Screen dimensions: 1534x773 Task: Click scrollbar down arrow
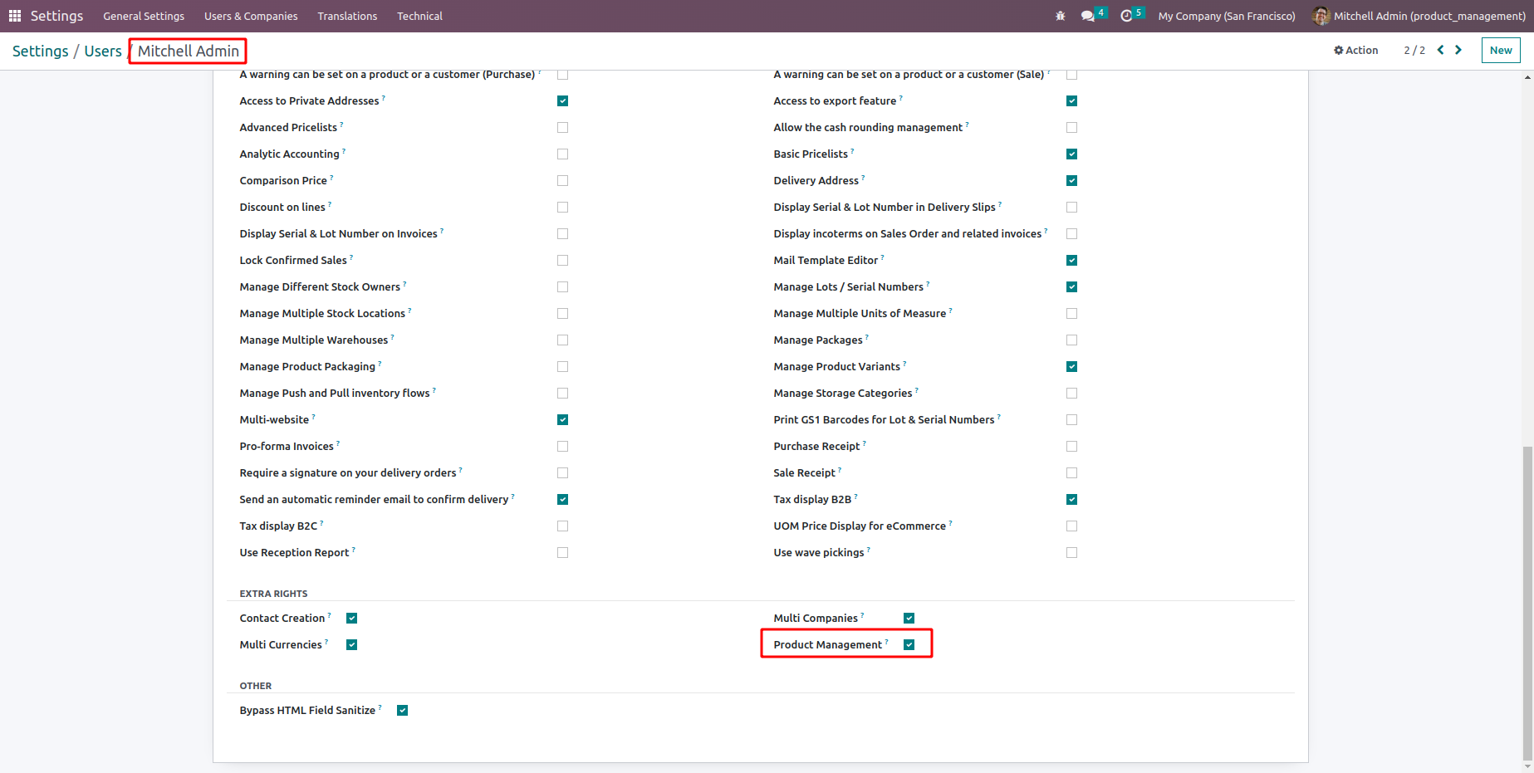click(x=1527, y=767)
